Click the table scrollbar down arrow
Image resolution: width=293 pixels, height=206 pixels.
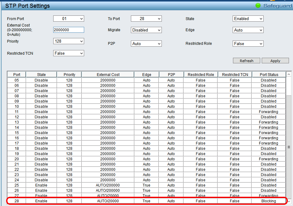[289, 201]
